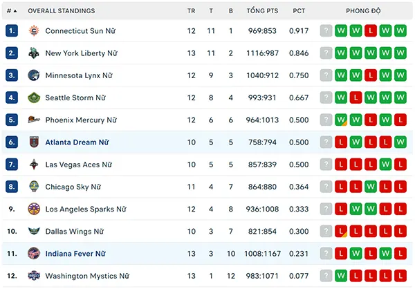Click the Minnesota Lynx team logo

tap(34, 75)
